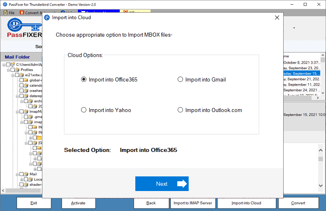Click the root C:\Users drive icon
The image size is (326, 211).
(13, 64)
